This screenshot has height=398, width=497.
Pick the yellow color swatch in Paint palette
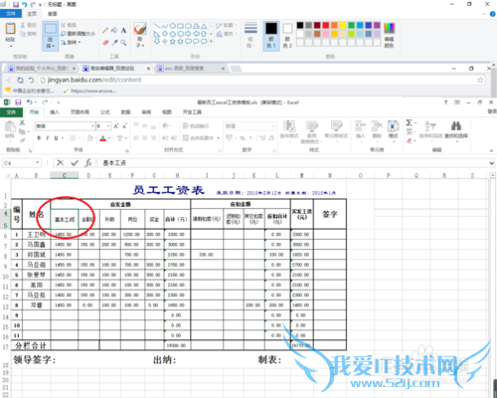point(343,25)
